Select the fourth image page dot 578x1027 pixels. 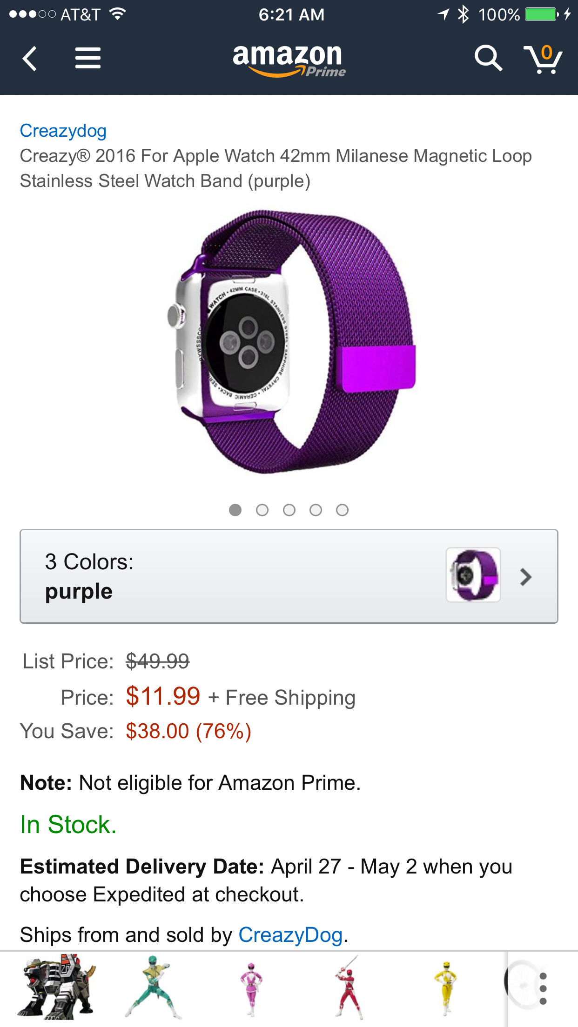[x=316, y=510]
